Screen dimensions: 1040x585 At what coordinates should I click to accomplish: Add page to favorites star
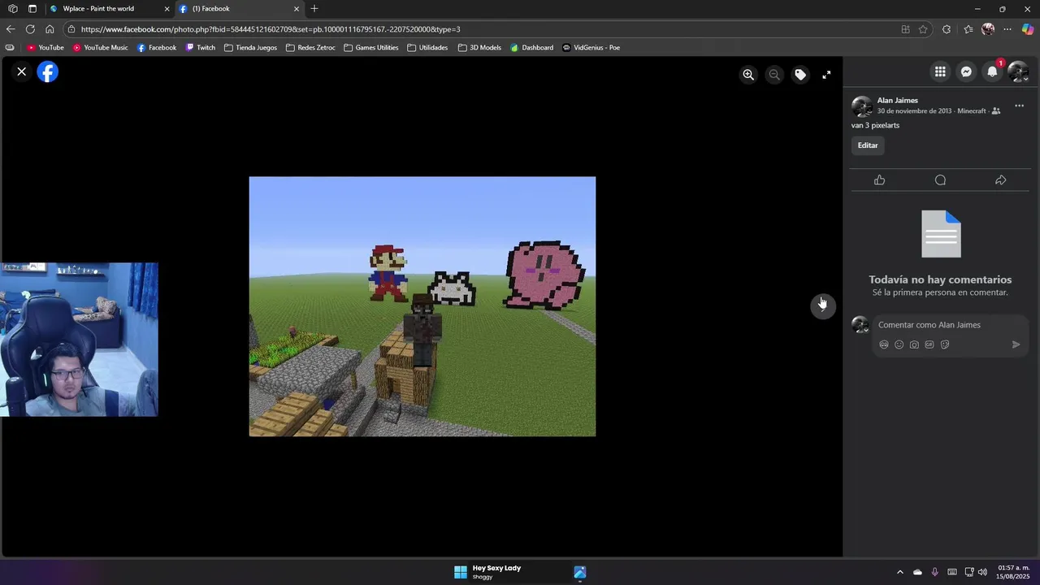(x=923, y=29)
